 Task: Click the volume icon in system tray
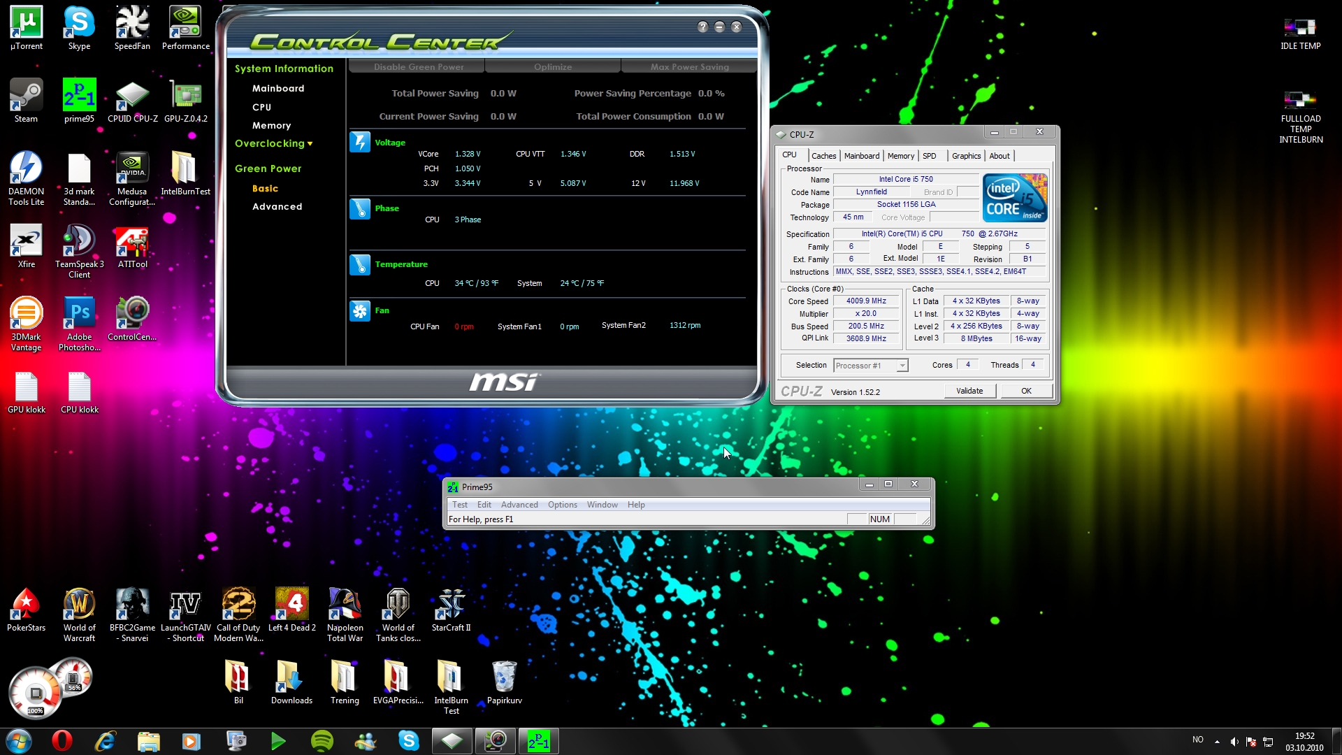[x=1234, y=741]
